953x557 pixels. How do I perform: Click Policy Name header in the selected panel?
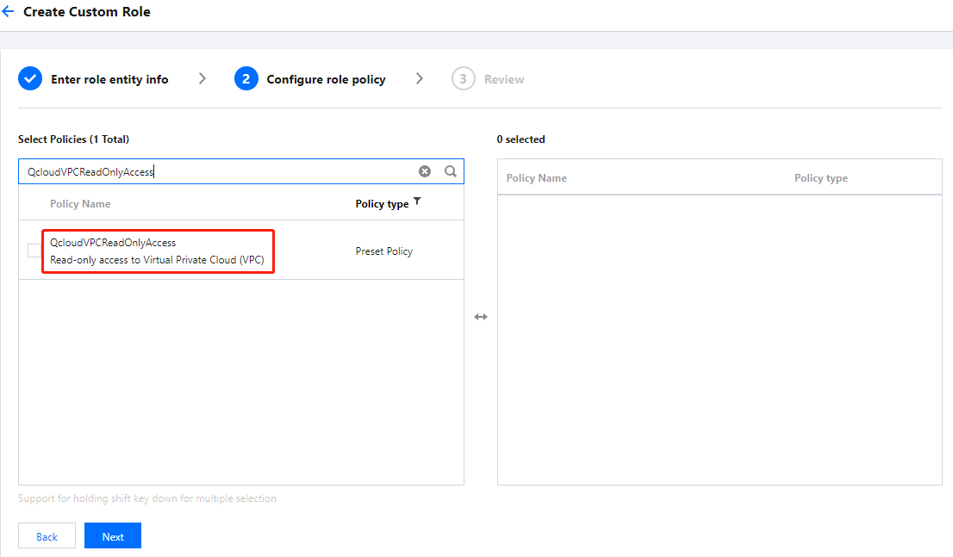[536, 178]
